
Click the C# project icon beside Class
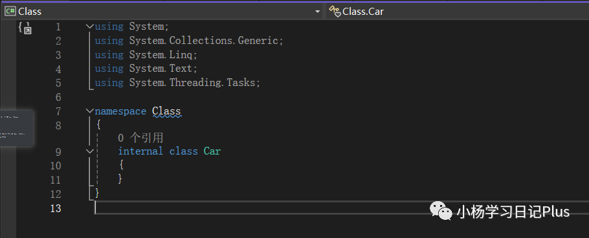(x=10, y=11)
